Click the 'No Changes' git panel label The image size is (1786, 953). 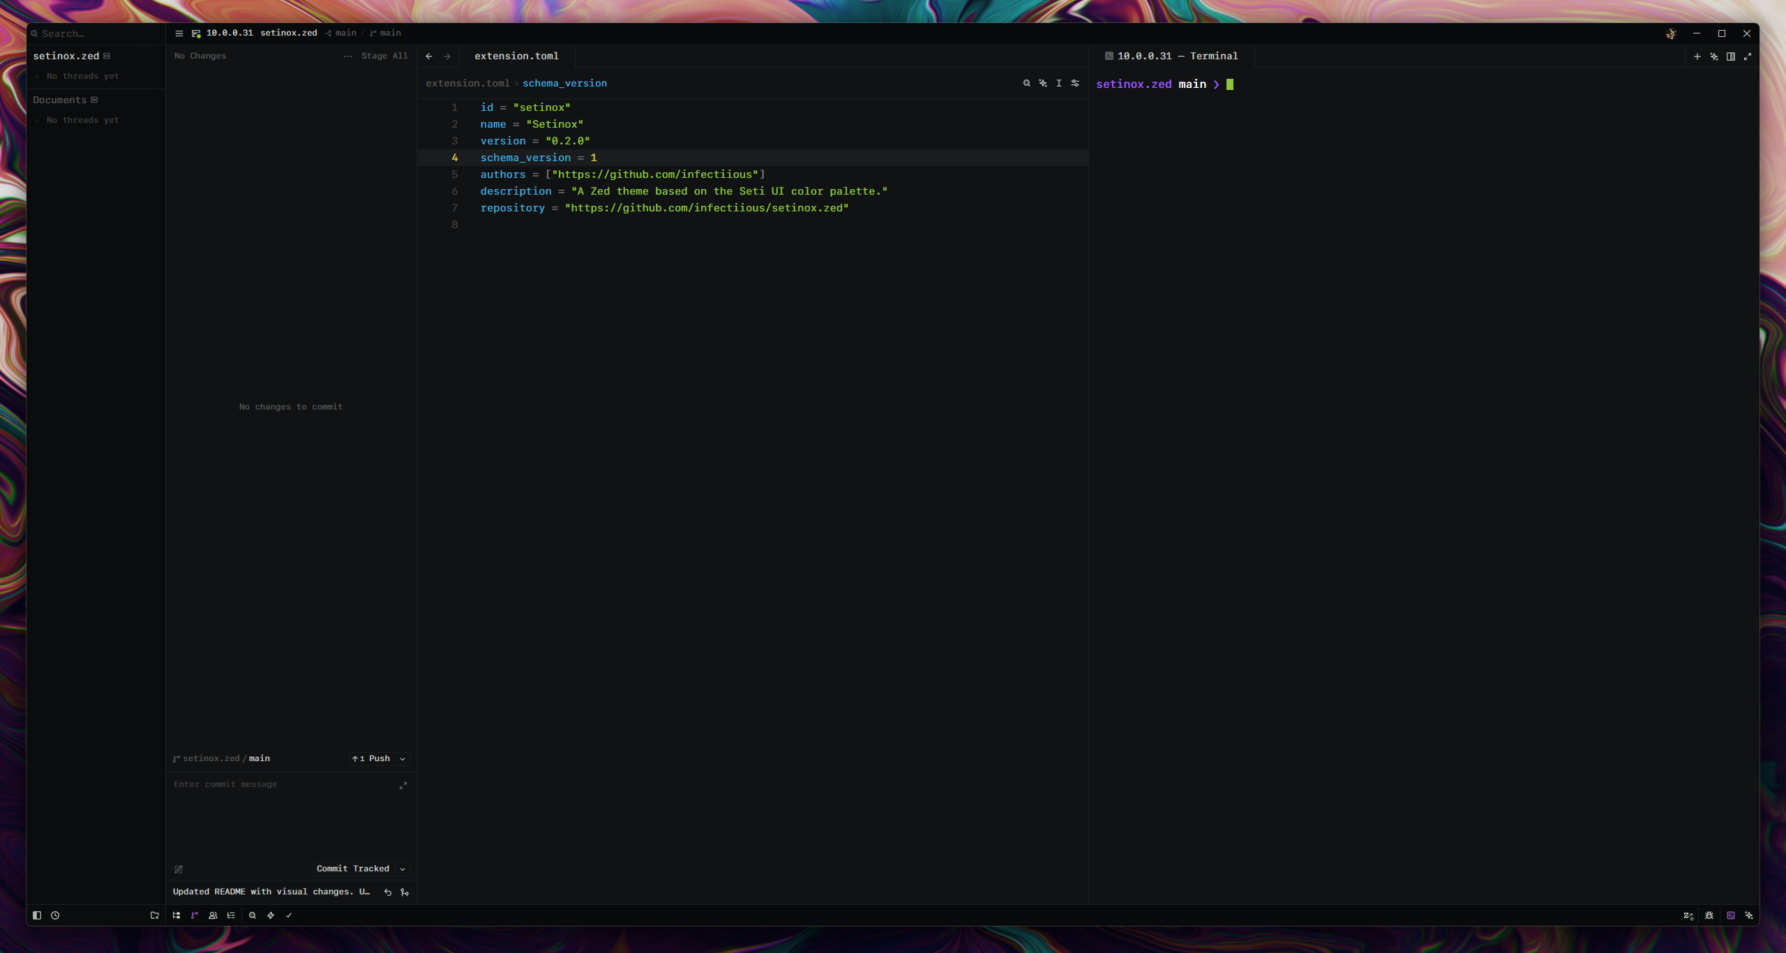coord(200,56)
